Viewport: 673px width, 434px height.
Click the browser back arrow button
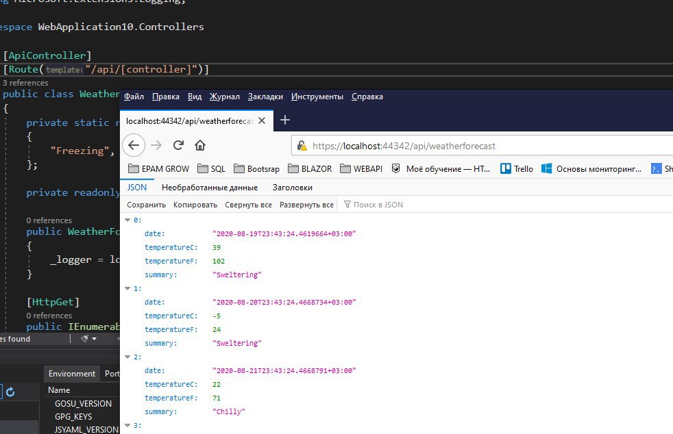134,145
